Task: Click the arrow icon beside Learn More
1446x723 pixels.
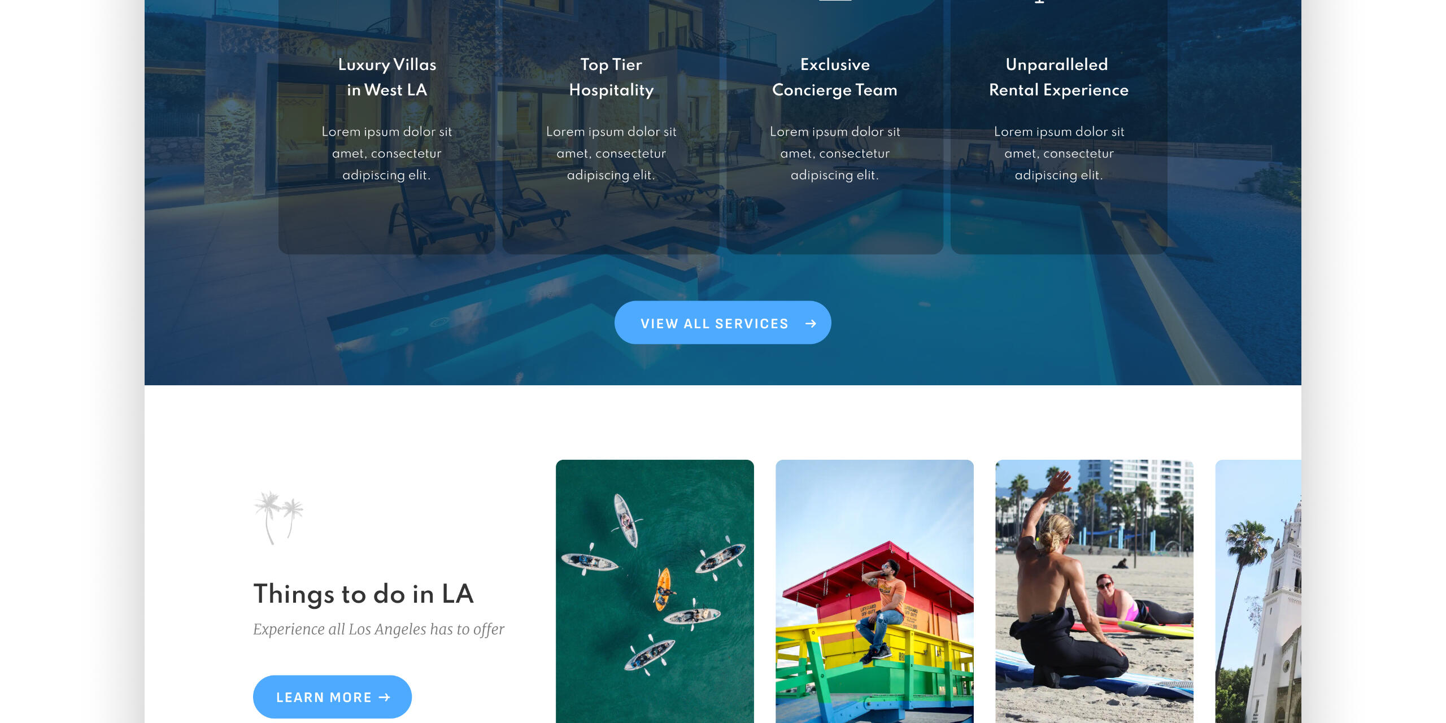Action: tap(385, 698)
